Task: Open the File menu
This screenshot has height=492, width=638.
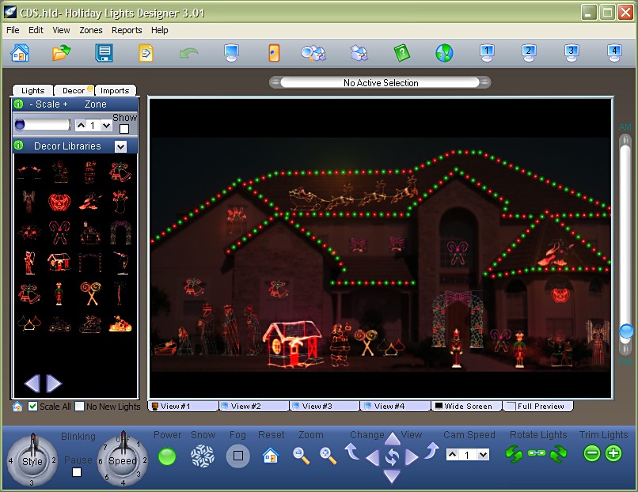Action: [x=13, y=30]
